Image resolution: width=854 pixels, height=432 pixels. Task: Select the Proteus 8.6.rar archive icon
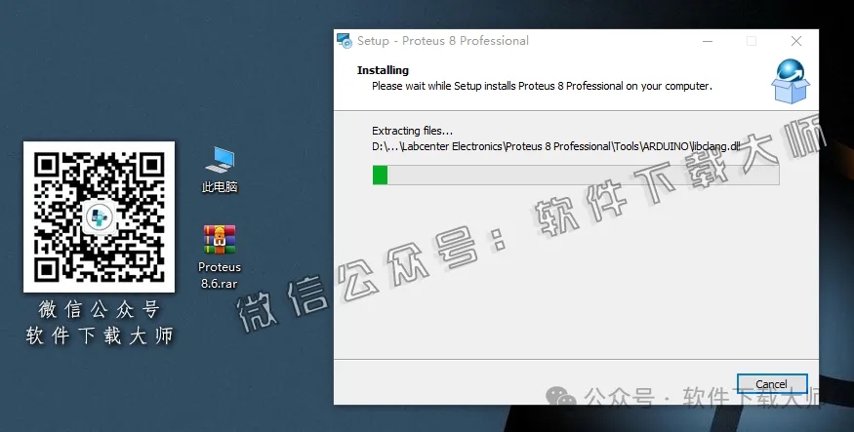pyautogui.click(x=220, y=256)
